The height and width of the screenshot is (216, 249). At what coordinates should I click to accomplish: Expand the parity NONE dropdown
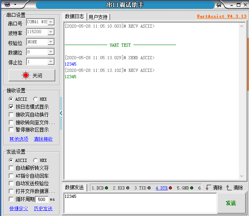[51, 42]
